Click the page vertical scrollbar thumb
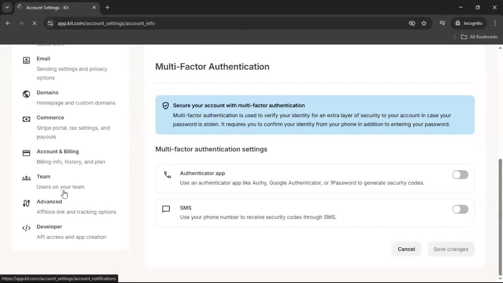The image size is (503, 283). pyautogui.click(x=500, y=216)
